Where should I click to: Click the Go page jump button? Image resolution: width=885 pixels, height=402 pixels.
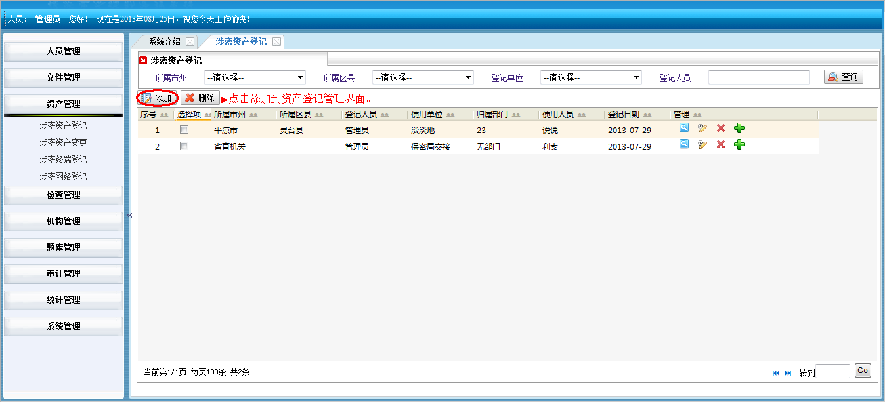point(863,371)
